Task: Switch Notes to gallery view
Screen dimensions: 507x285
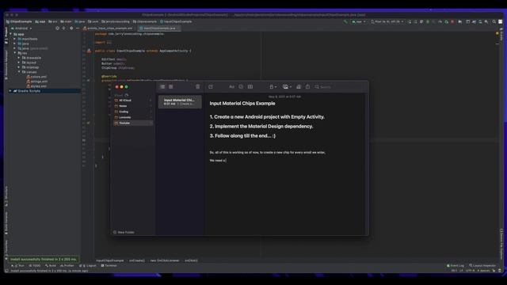Action: [x=171, y=86]
